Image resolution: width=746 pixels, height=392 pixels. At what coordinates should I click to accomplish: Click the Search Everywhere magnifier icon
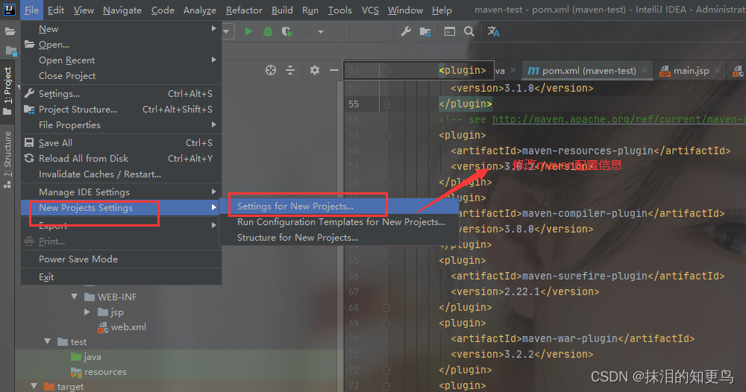(x=469, y=31)
